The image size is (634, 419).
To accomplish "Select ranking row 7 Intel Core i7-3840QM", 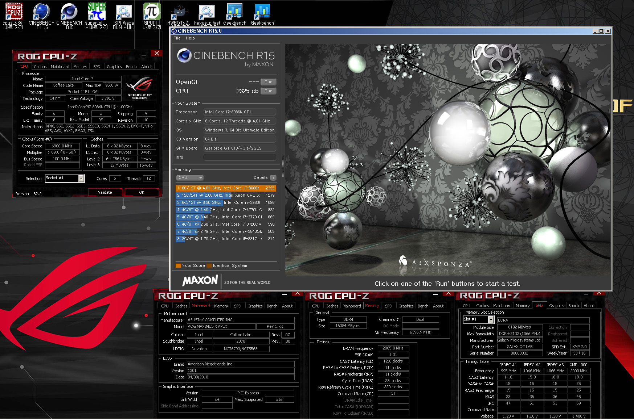I will 226,231.
